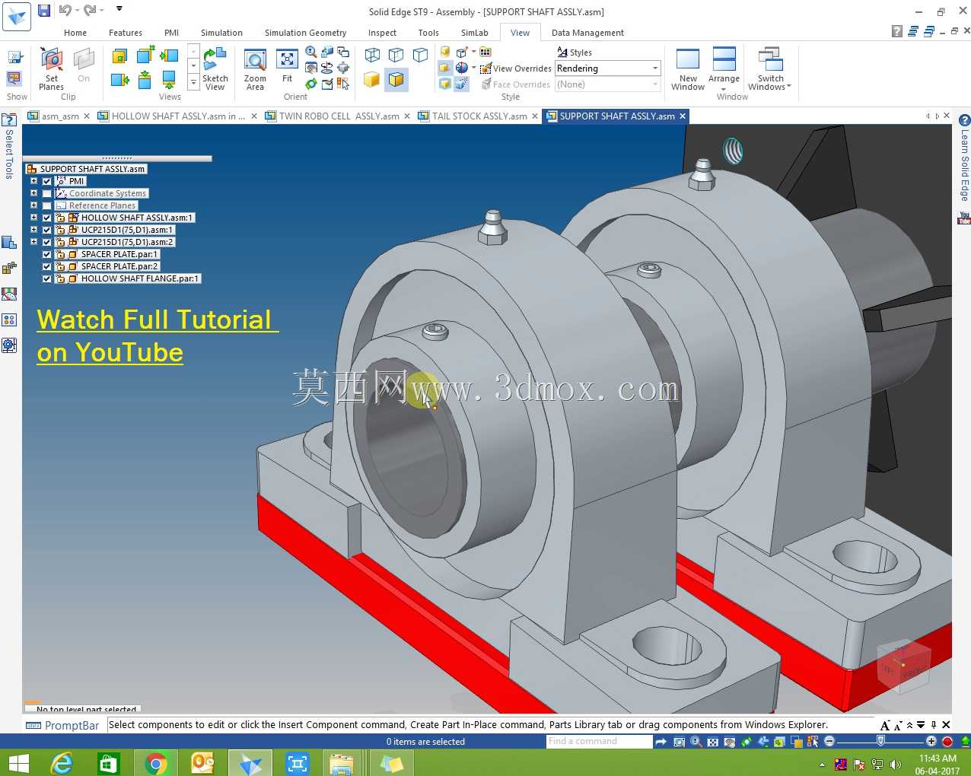Toggle HOLLOW SHAFT FLANGE.par:1 checkbox
Image resolution: width=971 pixels, height=776 pixels.
[x=47, y=278]
